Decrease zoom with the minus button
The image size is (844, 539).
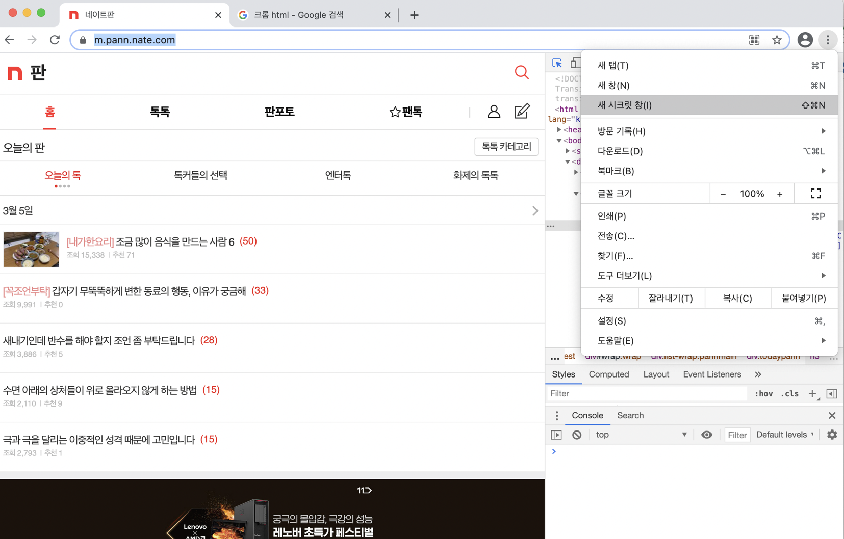(723, 194)
